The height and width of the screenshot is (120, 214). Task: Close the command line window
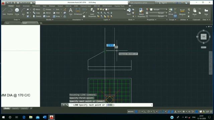(64, 105)
